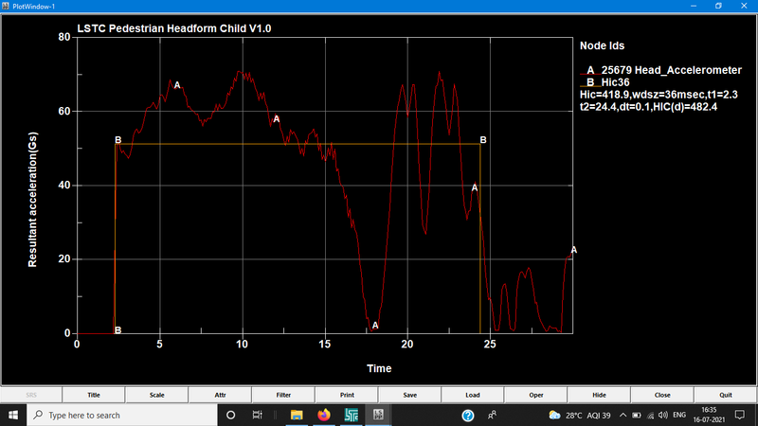Open the Windows Start menu
758x426 pixels.
[x=11, y=415]
